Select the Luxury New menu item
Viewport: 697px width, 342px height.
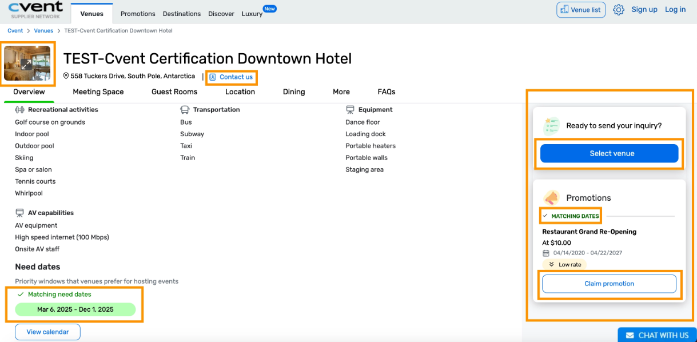pos(258,12)
